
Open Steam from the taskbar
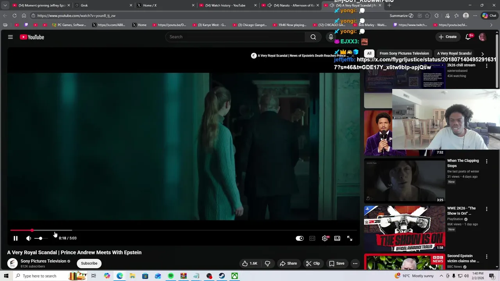coord(222,276)
